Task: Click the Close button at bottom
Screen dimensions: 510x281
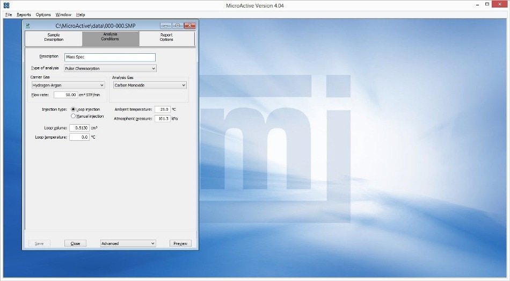Action: (75, 243)
